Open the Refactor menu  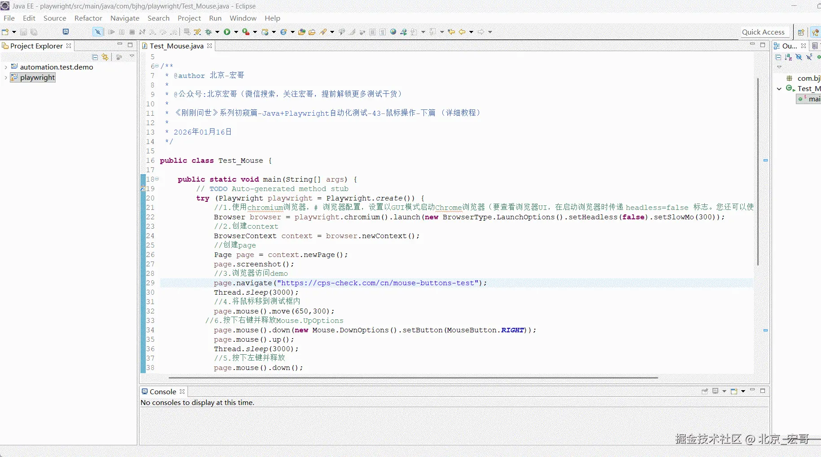point(88,18)
